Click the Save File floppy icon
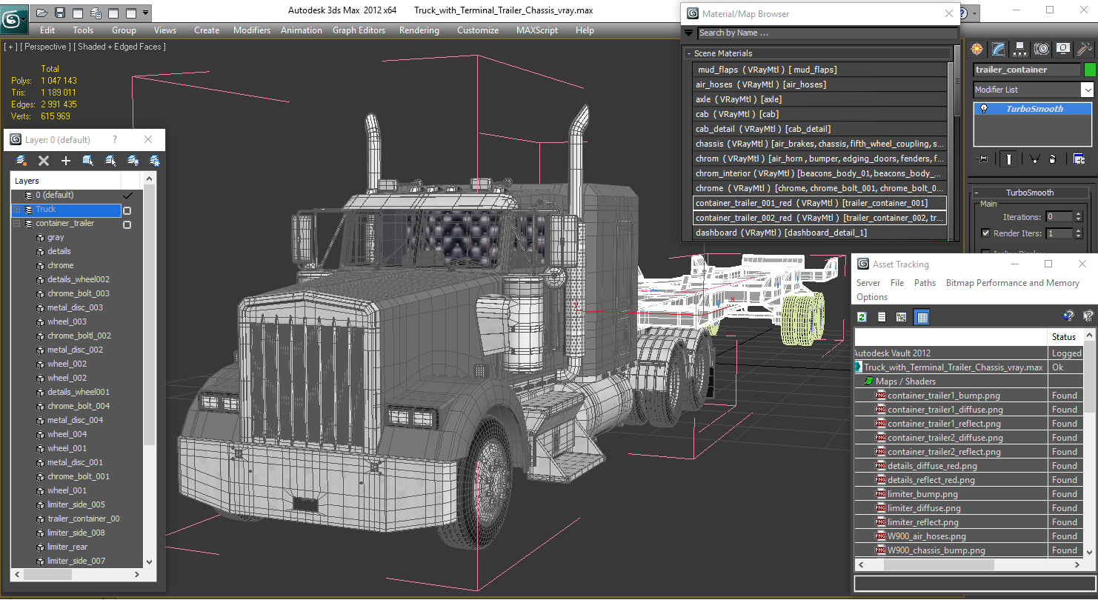 pos(60,13)
